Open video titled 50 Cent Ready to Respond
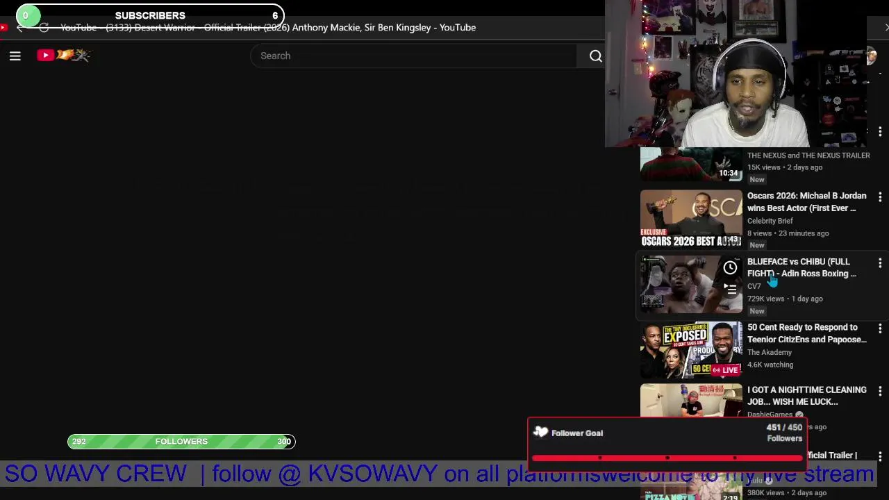 coord(806,333)
